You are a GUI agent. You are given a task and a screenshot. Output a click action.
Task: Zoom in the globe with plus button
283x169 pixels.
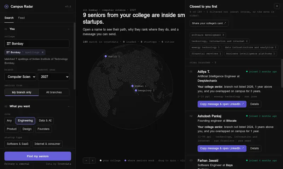93,161
